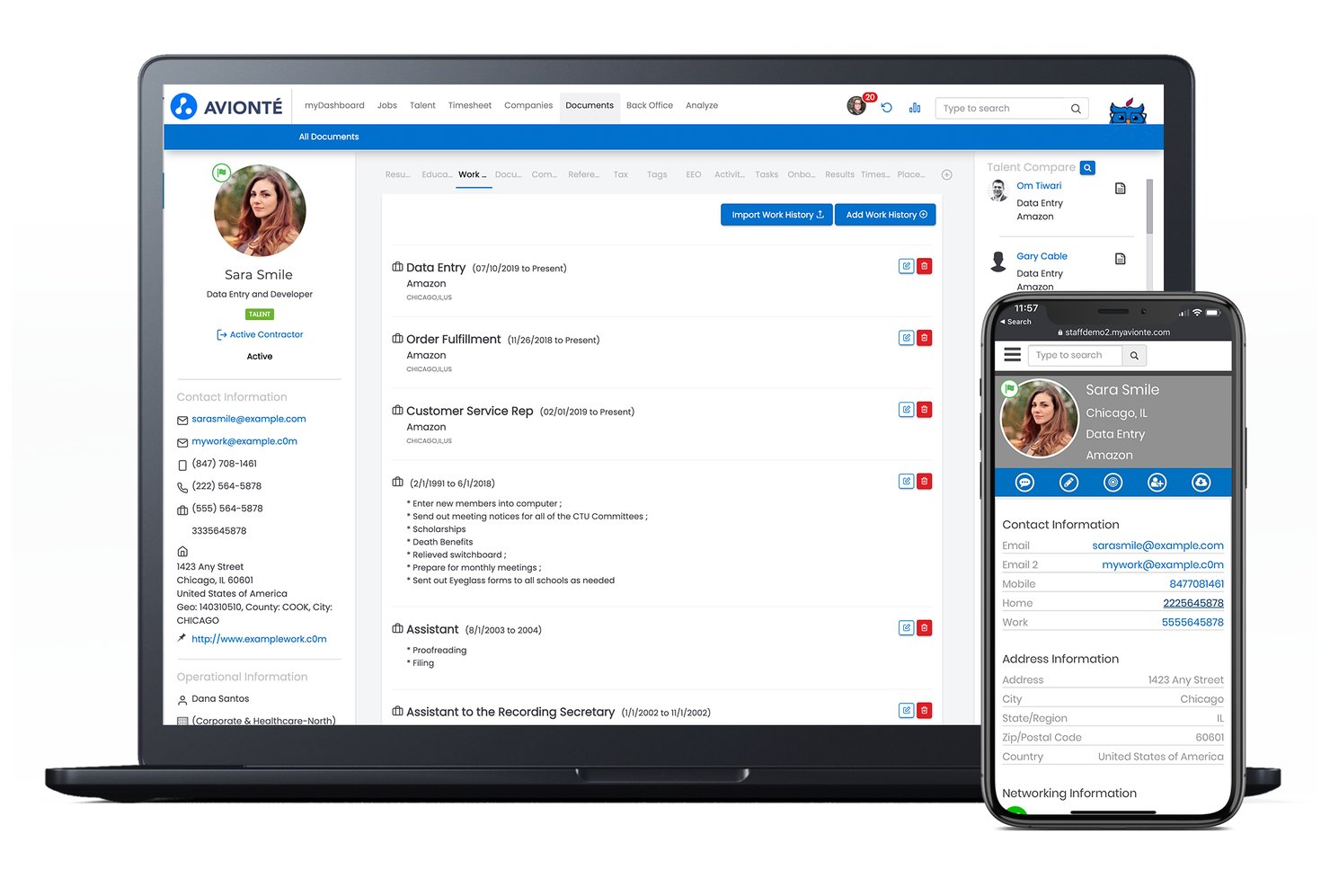Open the Jobs menu
Screen dimensions: 1330x887
(x=387, y=106)
